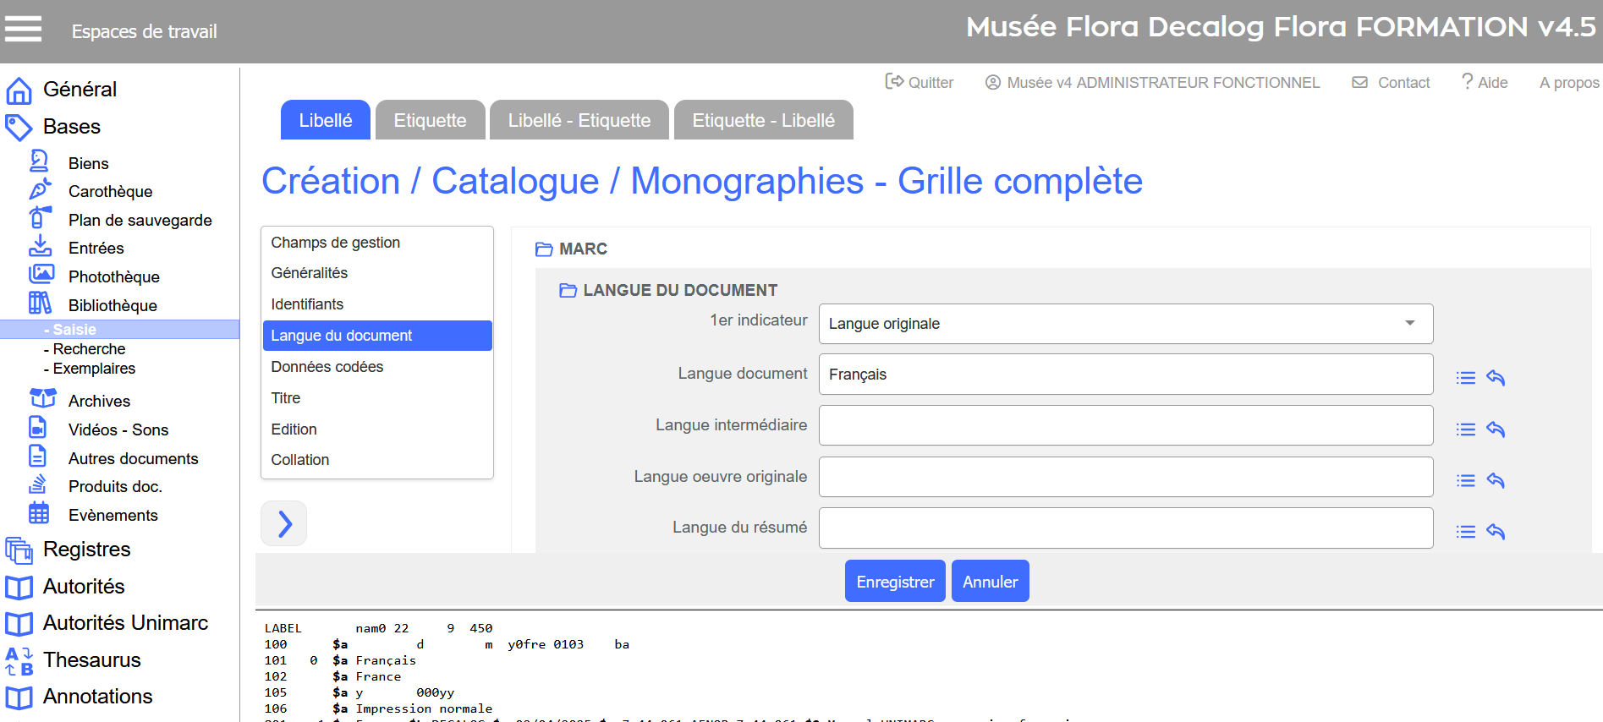This screenshot has width=1603, height=722.
Task: Click the Annuler button
Action: [x=990, y=582]
